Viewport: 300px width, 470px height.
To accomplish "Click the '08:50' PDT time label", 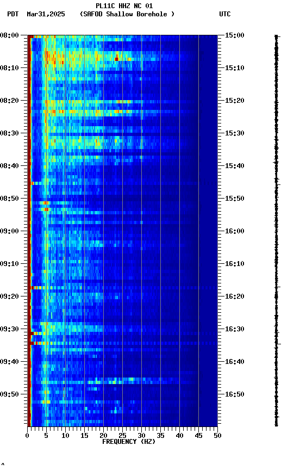I will click(x=9, y=199).
